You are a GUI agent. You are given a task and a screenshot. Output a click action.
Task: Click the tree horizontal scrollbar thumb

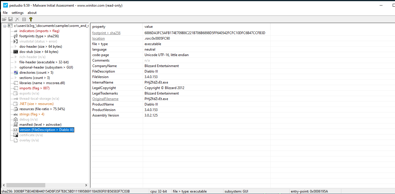click(x=26, y=185)
